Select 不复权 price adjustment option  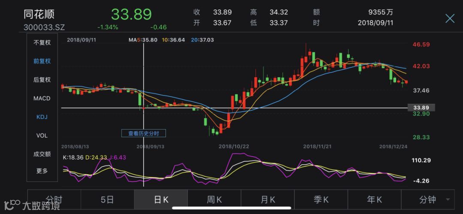(x=42, y=42)
